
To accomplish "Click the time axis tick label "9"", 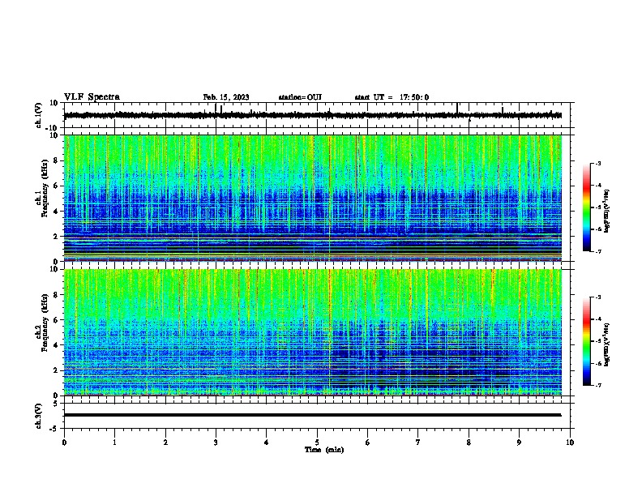I will tap(519, 443).
